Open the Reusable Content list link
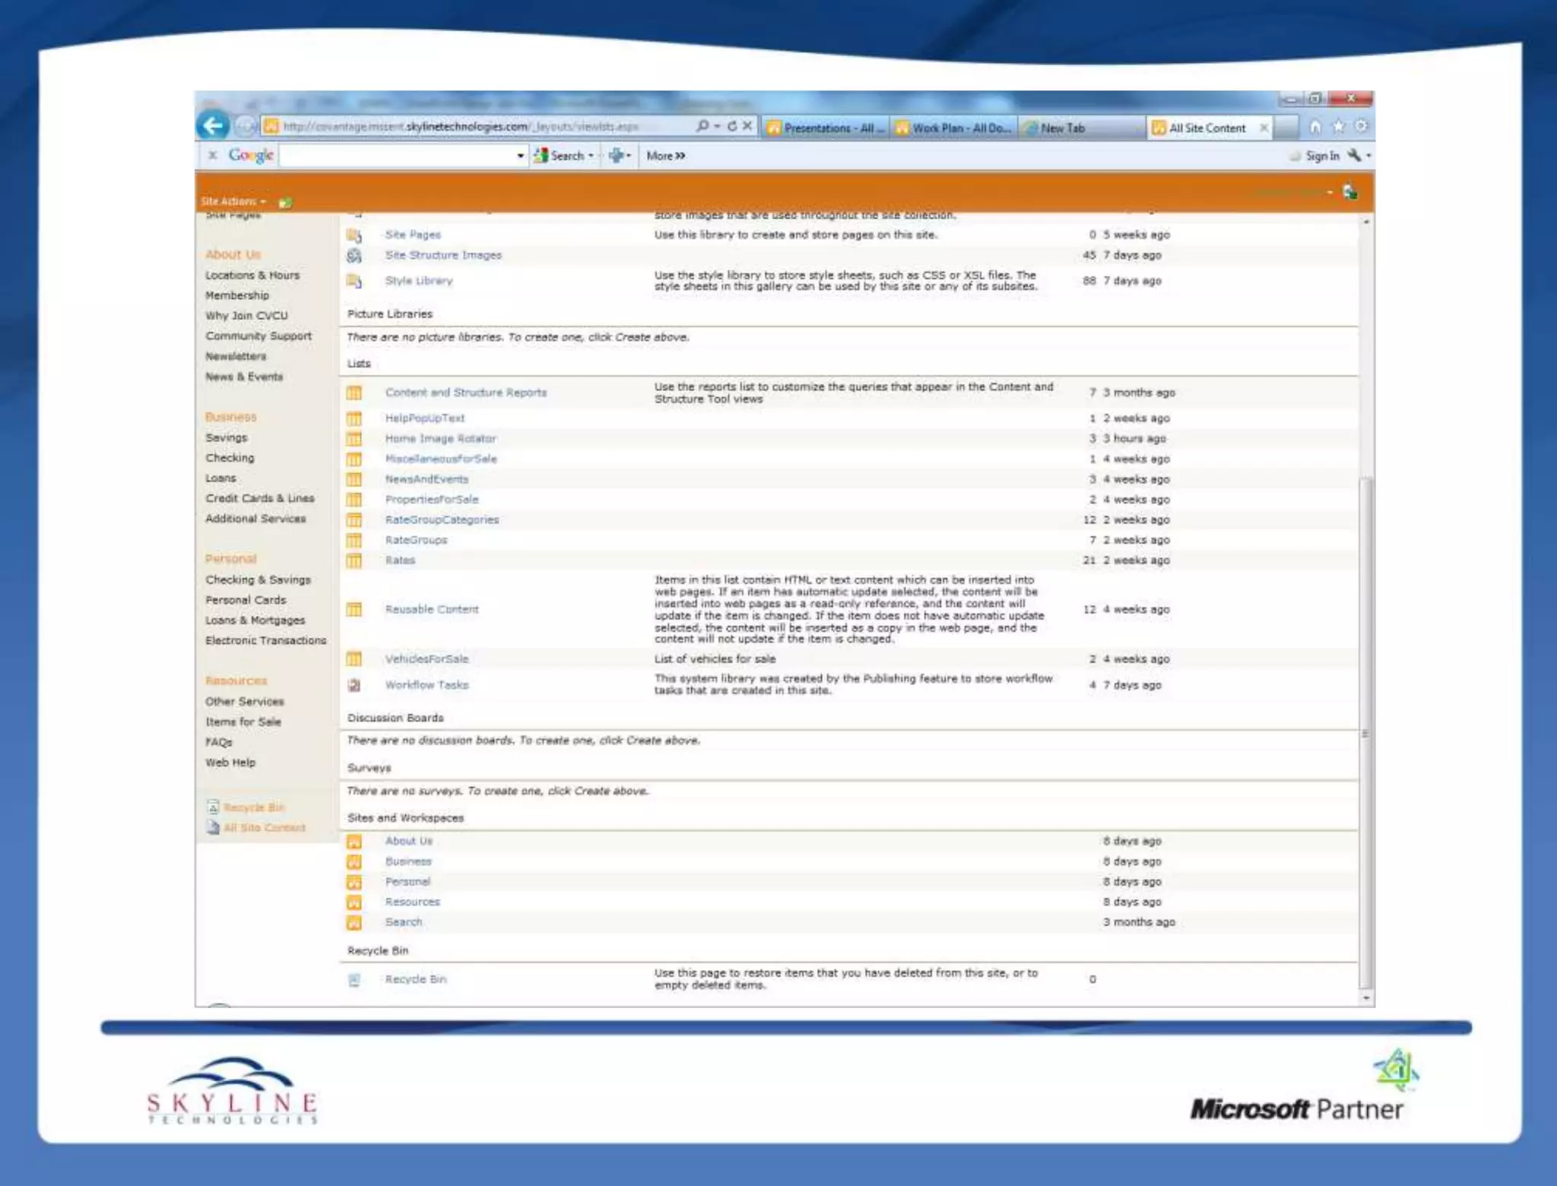Viewport: 1557px width, 1186px height. pyautogui.click(x=431, y=609)
